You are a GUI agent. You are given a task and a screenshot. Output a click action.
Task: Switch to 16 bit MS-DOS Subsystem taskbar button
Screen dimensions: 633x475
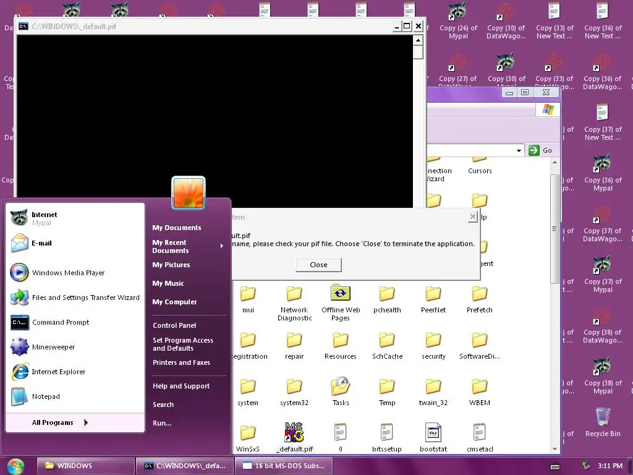pyautogui.click(x=283, y=466)
